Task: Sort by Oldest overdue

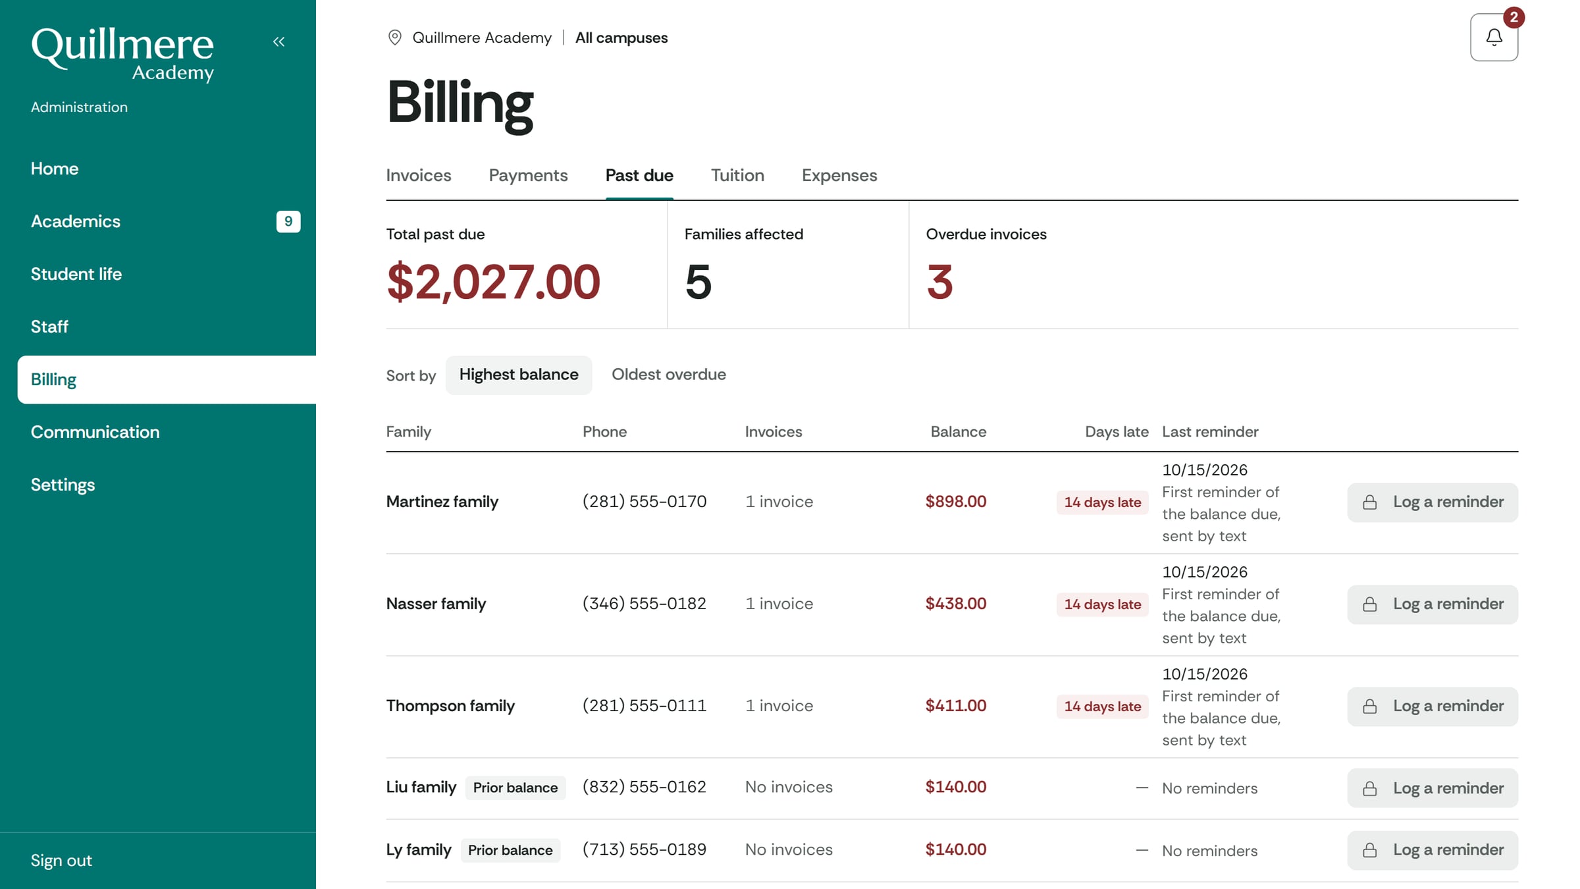Action: coord(669,375)
